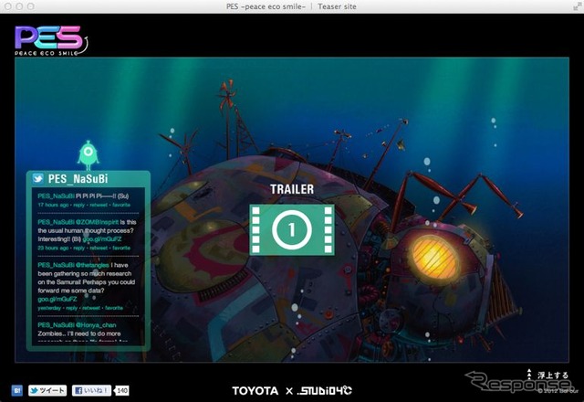This screenshot has width=584, height=402.
Task: Click the 140 like count bubble
Action: [121, 390]
